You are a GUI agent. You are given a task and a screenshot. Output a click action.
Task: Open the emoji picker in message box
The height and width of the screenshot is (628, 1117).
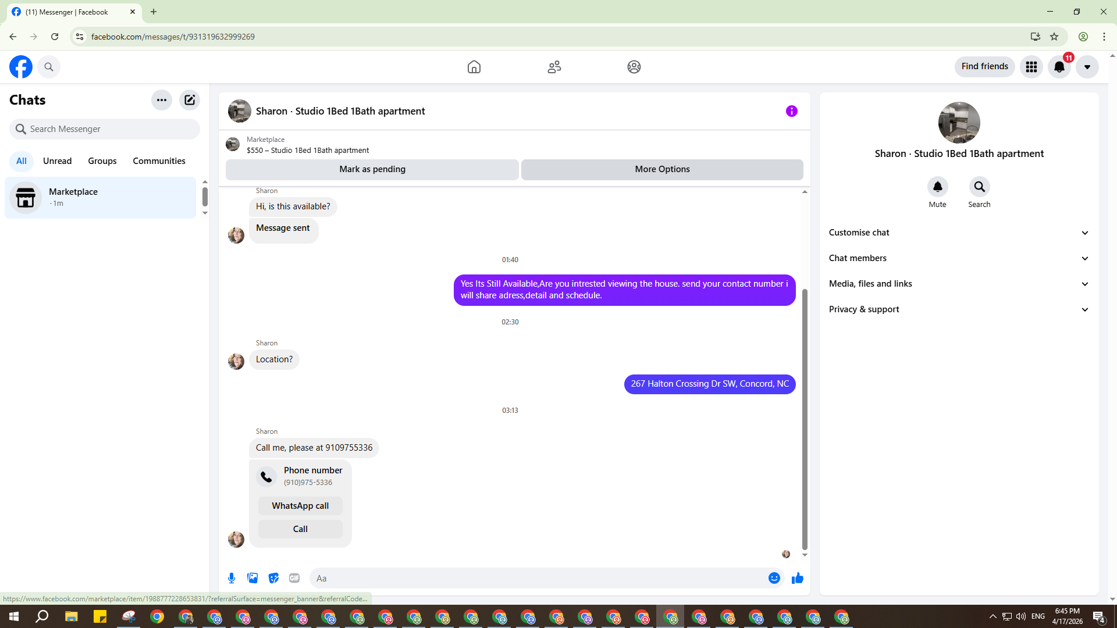click(774, 578)
